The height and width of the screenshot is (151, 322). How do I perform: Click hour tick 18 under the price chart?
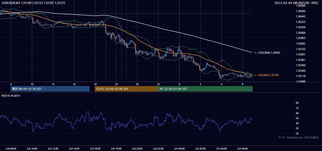coord(116,84)
